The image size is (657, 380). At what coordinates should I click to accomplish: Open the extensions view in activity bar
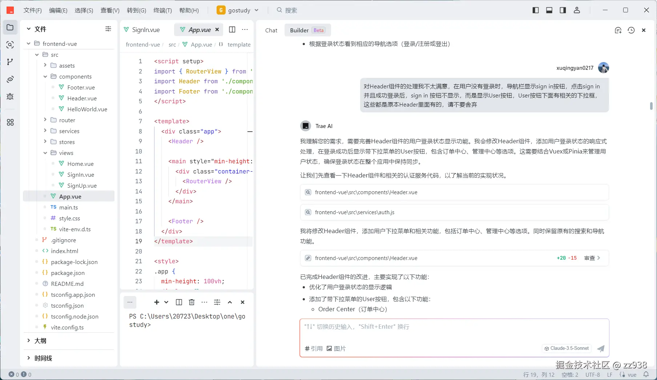[x=10, y=123]
